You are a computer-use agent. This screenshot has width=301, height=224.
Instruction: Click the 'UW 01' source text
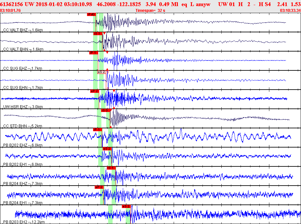click(x=226, y=4)
